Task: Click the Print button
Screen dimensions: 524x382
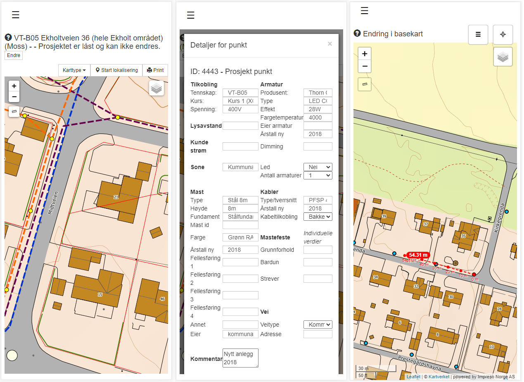Action: (x=155, y=70)
